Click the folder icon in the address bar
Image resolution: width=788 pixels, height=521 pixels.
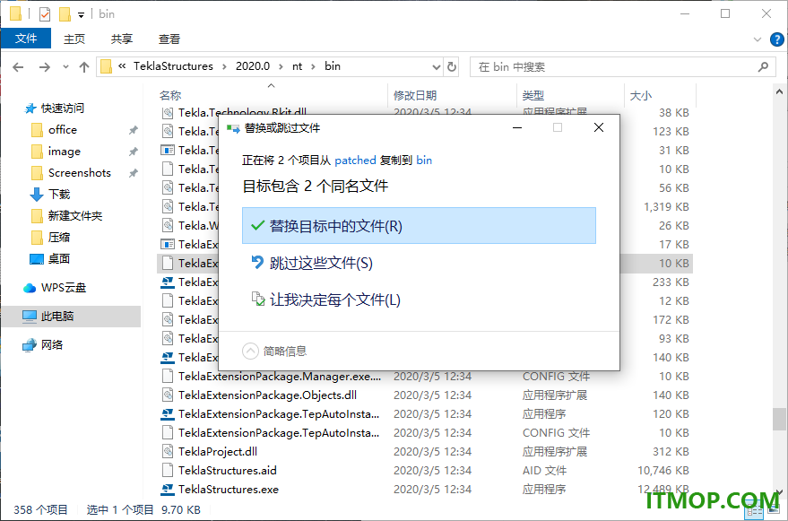click(x=106, y=66)
